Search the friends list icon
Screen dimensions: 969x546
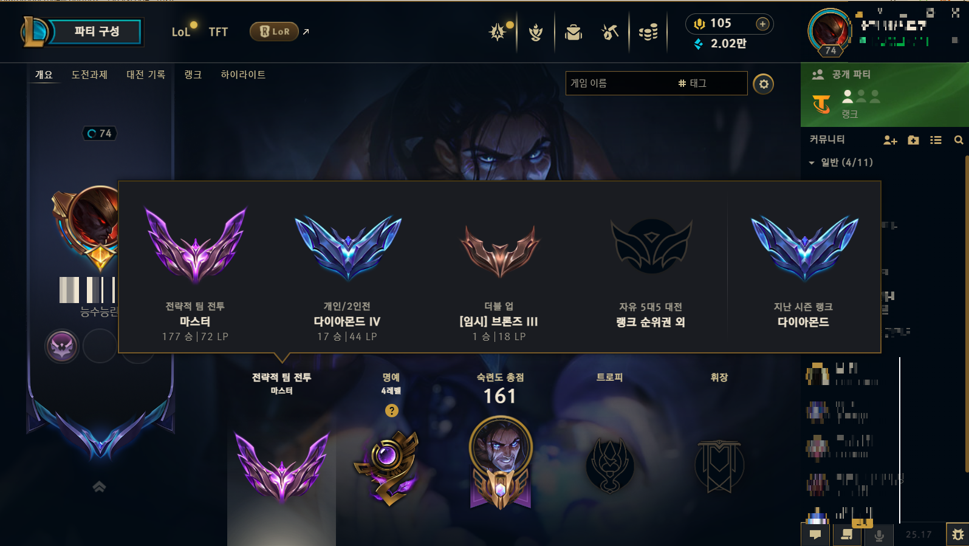(x=958, y=140)
